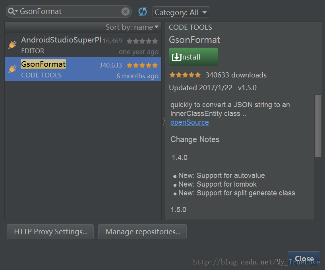325x270 pixels.
Task: Click the GsonFormat five-star rating in list
Action: tap(142, 66)
